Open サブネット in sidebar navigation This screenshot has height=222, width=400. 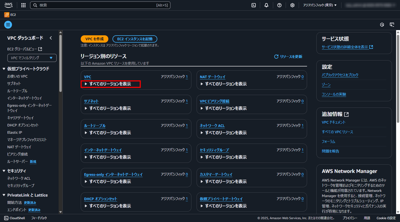click(x=14, y=84)
